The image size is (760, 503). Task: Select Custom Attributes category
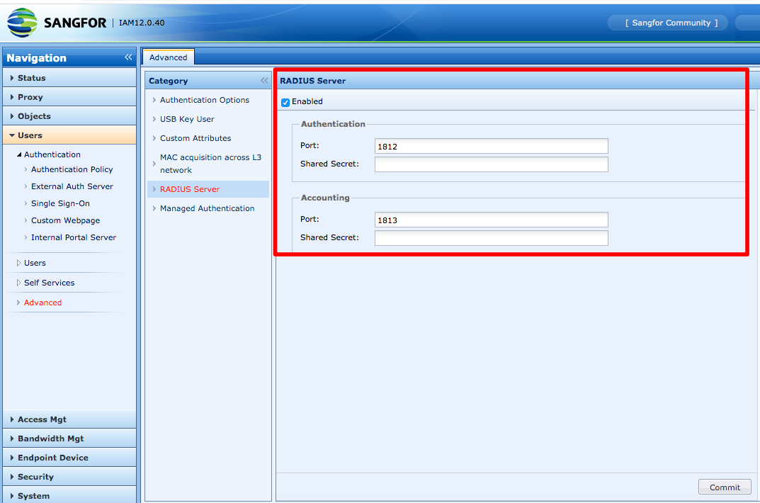click(195, 138)
